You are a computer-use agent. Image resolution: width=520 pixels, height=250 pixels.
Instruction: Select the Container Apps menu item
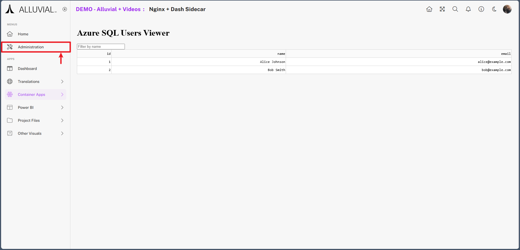[31, 94]
